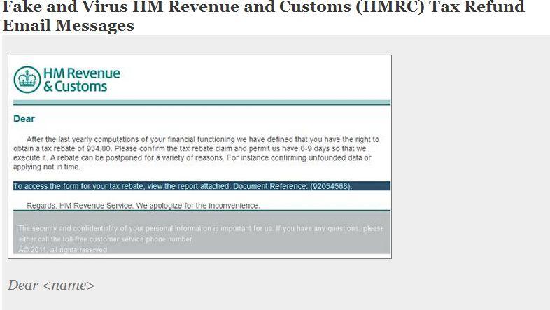Click the HM Revenue & Customs wordmark text
The height and width of the screenshot is (310, 550).
coord(82,80)
